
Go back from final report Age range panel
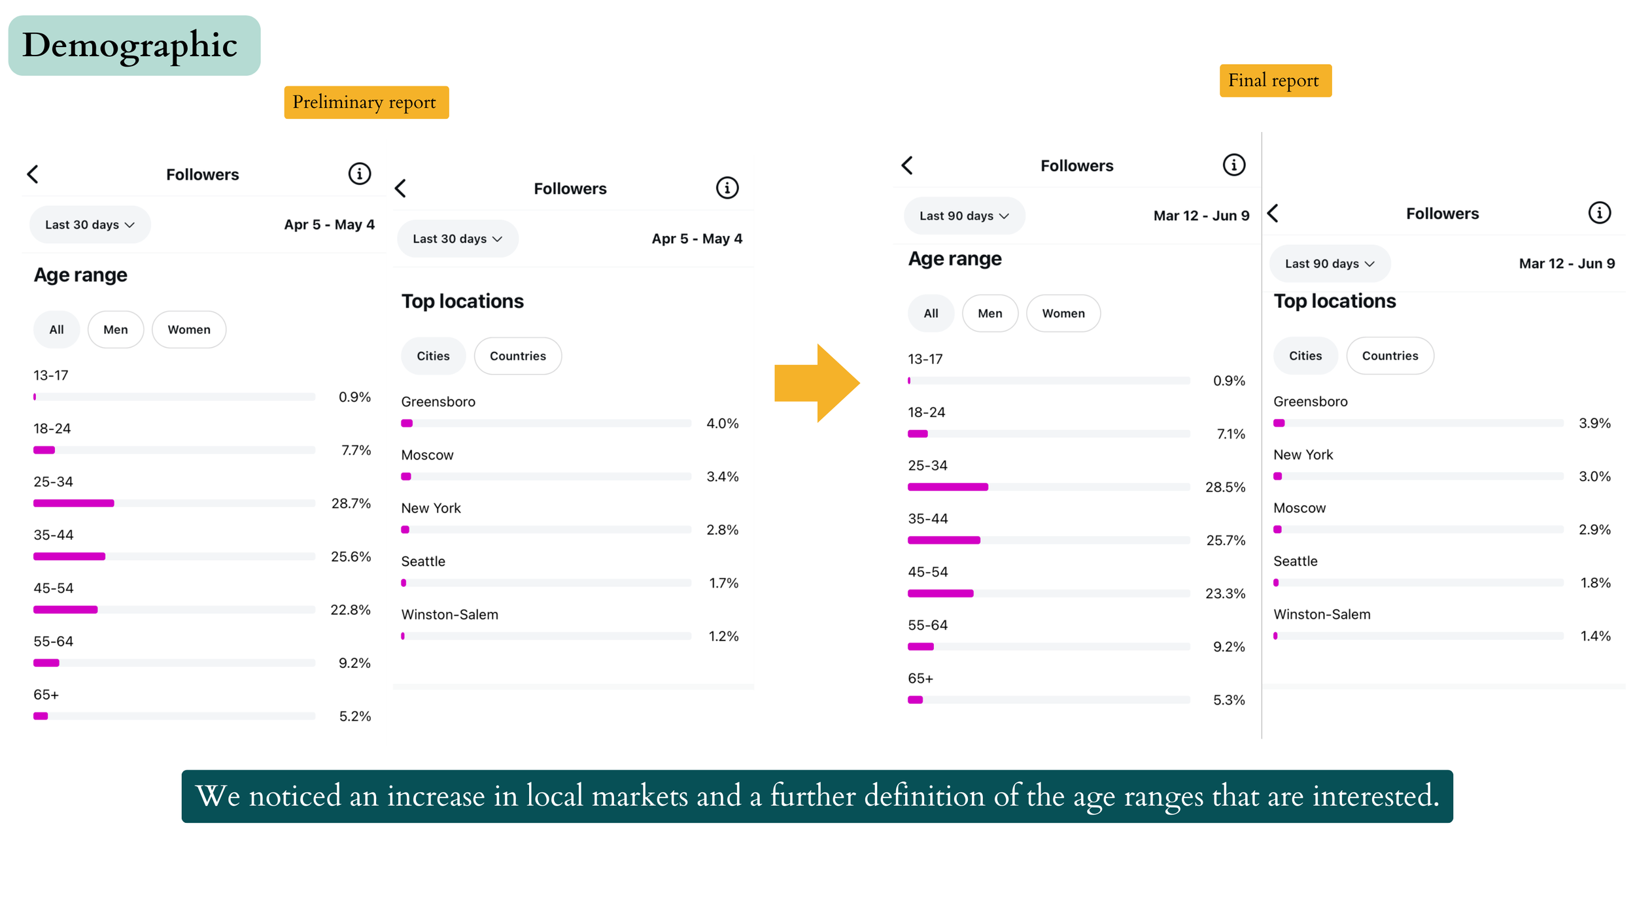pos(907,165)
